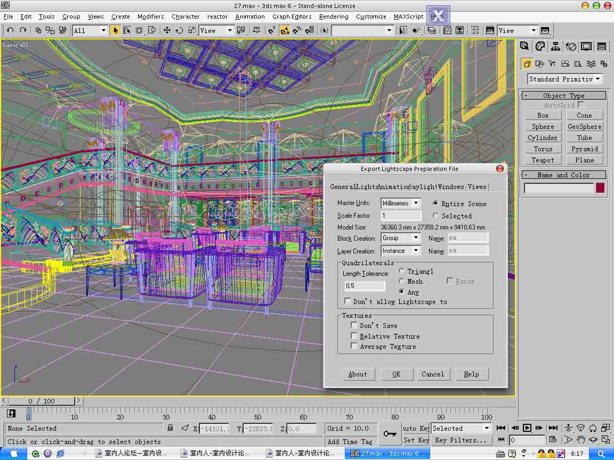Open the Rendering menu
Screen dimensions: 614x460
tap(334, 17)
